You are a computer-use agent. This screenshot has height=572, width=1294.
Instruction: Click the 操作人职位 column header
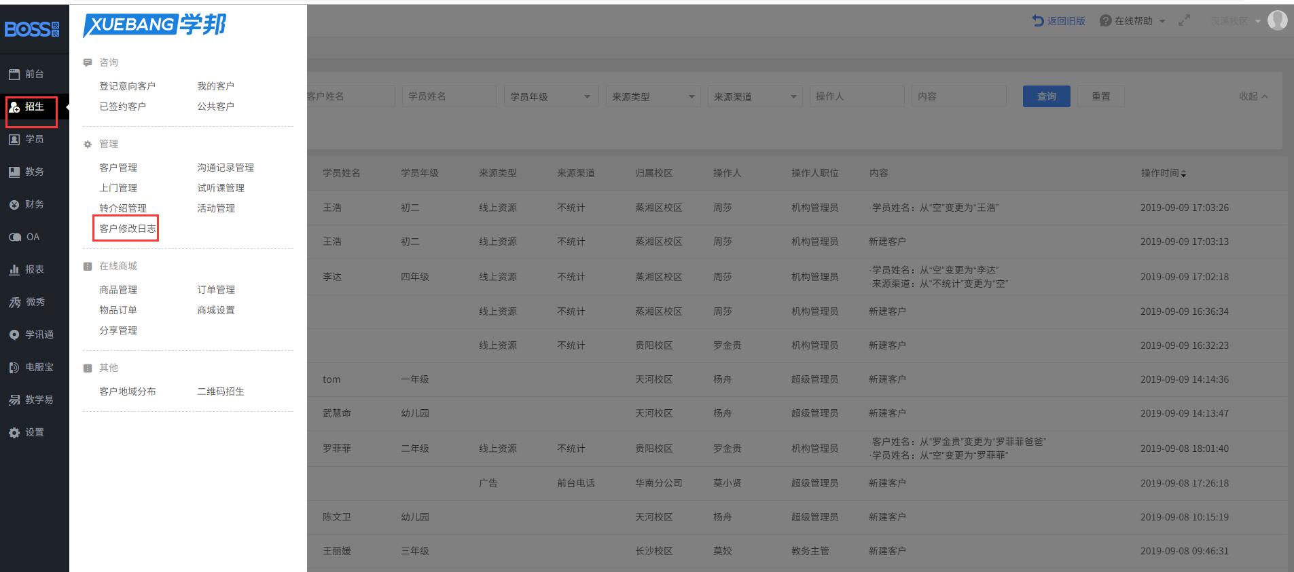(815, 173)
